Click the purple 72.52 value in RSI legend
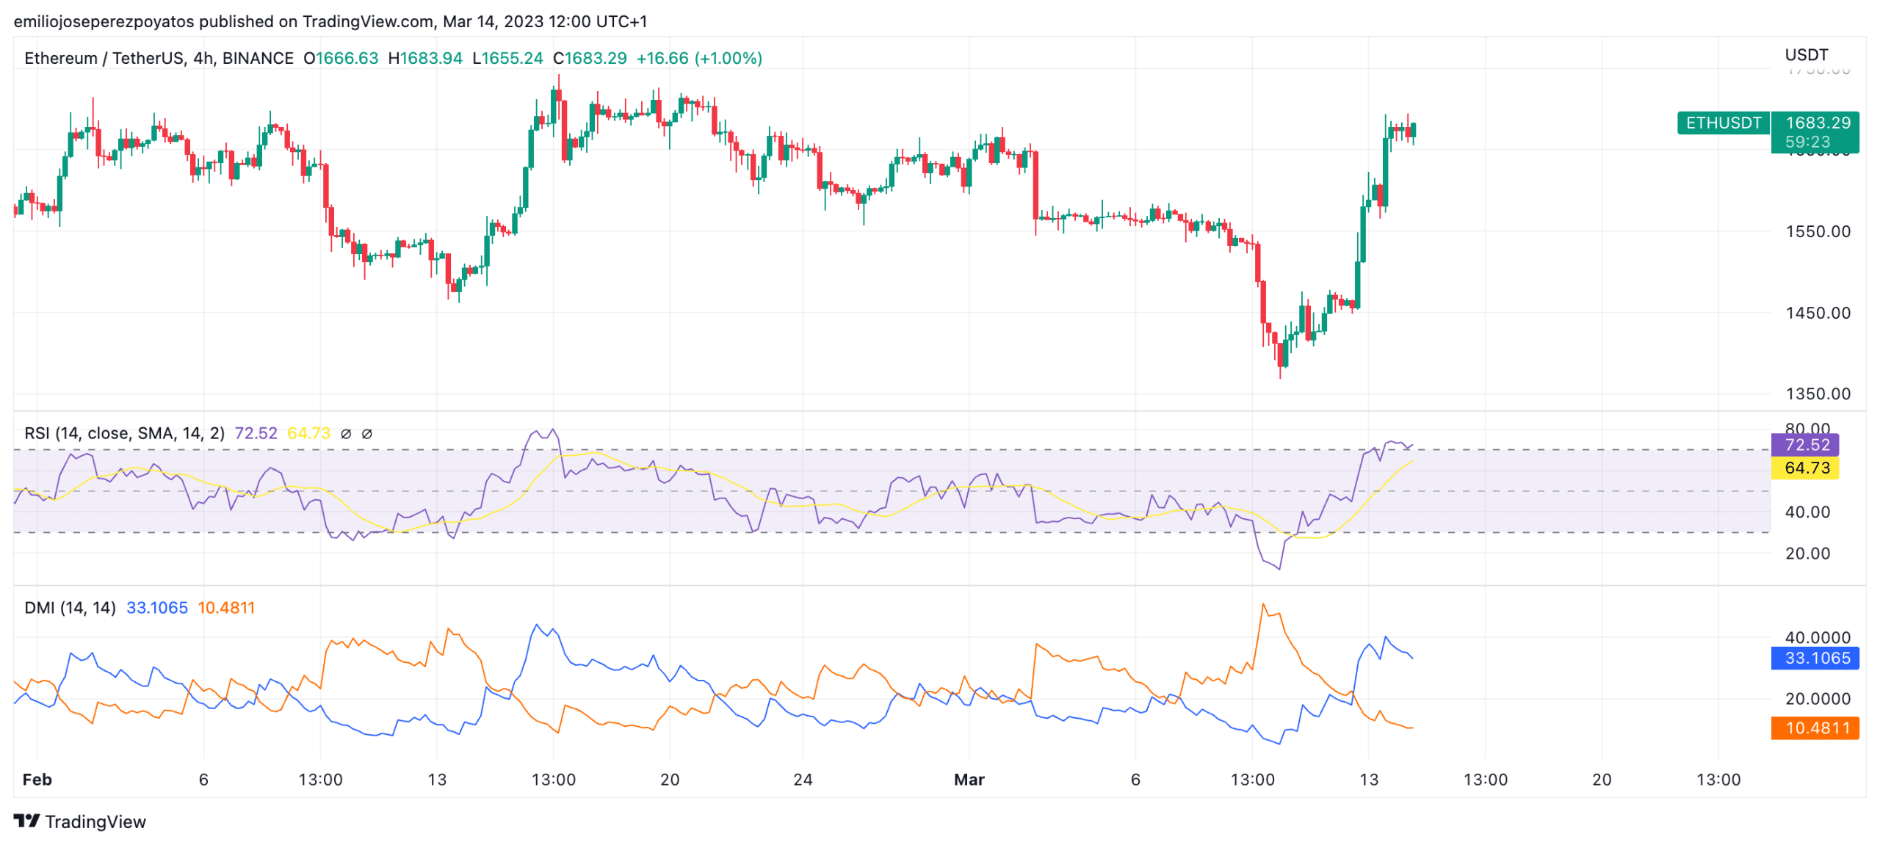1880x845 pixels. pyautogui.click(x=256, y=433)
